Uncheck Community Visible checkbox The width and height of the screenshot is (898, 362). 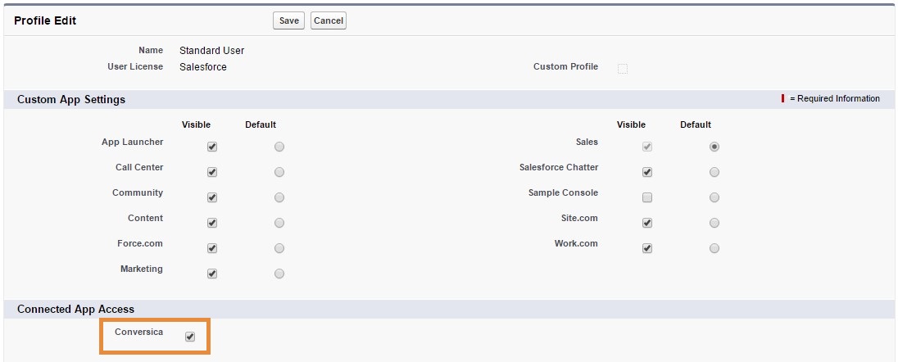click(212, 197)
